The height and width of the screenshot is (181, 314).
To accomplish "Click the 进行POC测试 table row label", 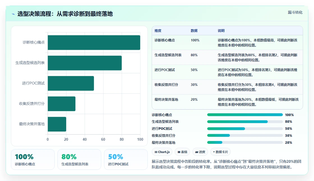I will (x=165, y=70).
